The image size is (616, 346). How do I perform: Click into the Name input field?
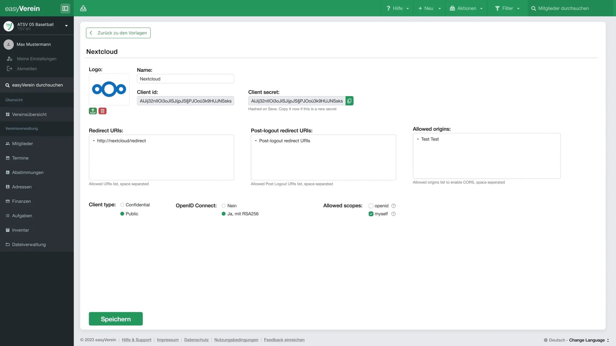click(186, 79)
